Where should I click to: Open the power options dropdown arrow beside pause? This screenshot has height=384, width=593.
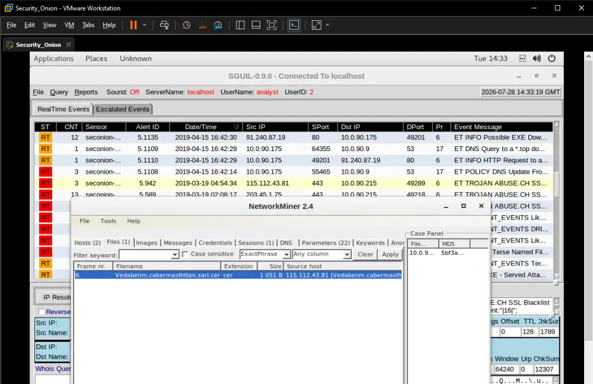[145, 25]
